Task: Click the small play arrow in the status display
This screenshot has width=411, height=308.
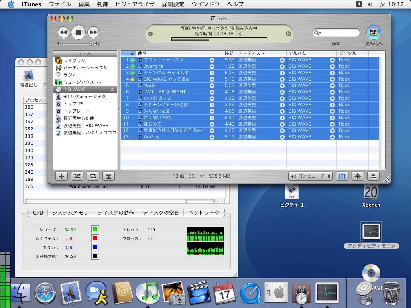Action: click(150, 34)
